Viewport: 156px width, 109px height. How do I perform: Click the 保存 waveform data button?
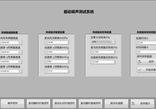(x=147, y=61)
